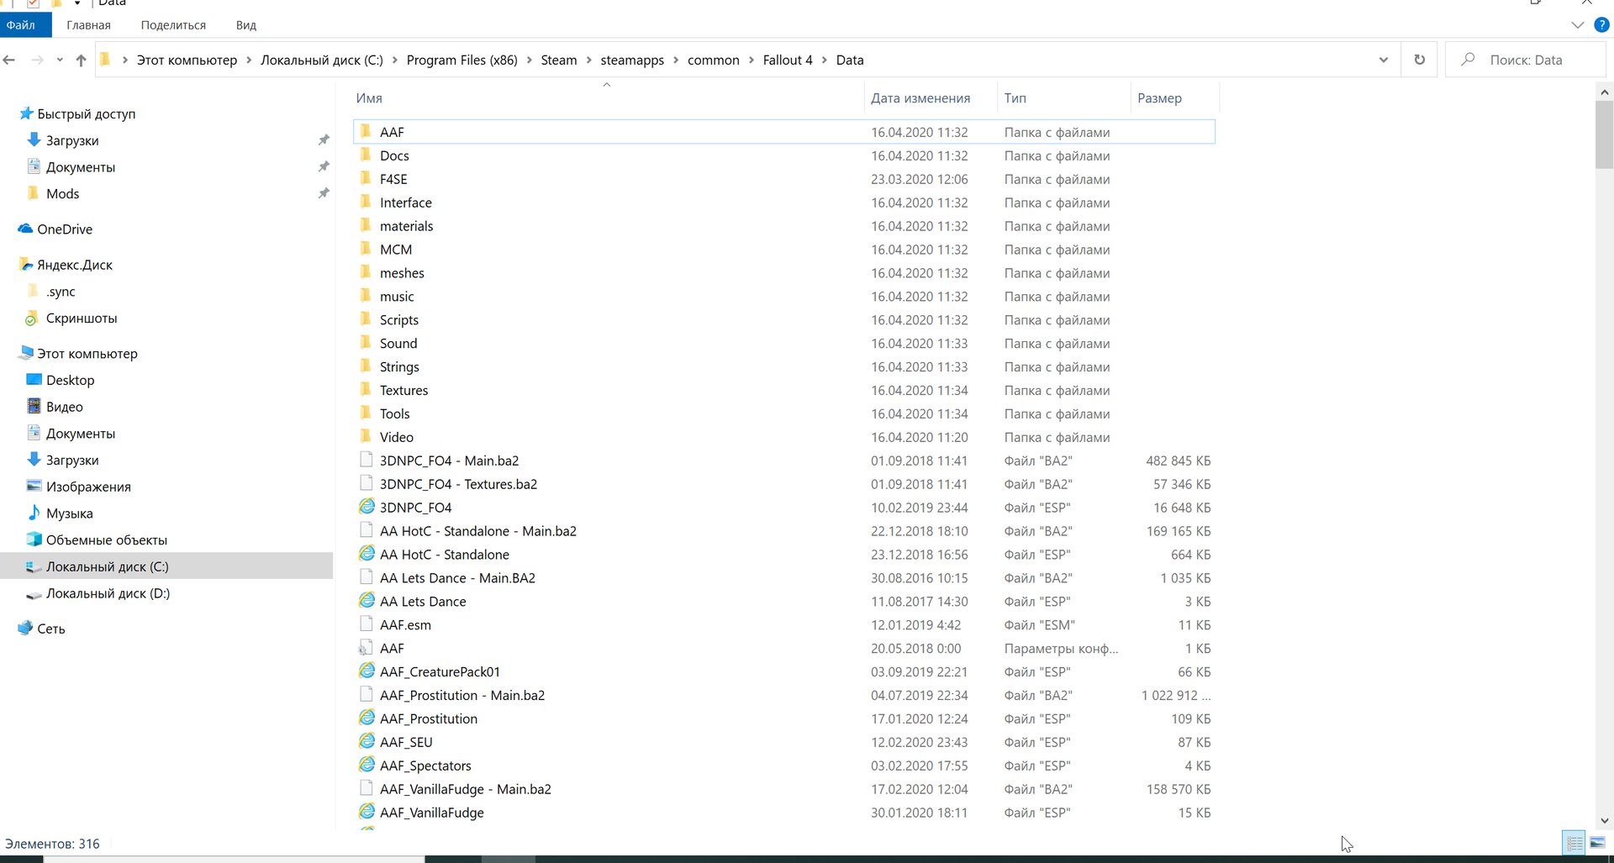
Task: Sort by Дата изменения column header
Action: coord(920,98)
